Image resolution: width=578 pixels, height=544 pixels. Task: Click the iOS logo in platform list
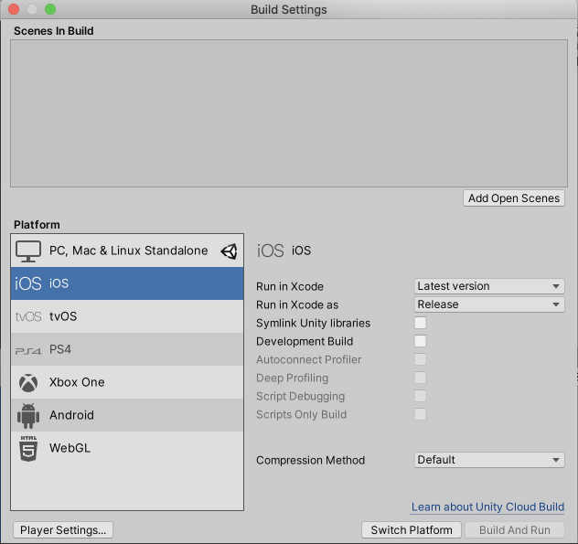pos(28,283)
